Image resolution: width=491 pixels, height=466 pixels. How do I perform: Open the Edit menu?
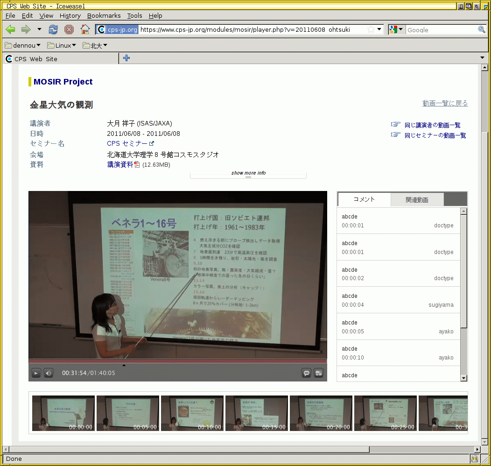27,15
